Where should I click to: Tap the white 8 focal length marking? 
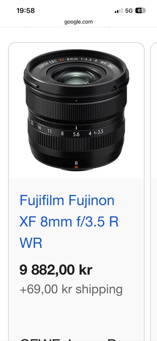click(x=76, y=163)
